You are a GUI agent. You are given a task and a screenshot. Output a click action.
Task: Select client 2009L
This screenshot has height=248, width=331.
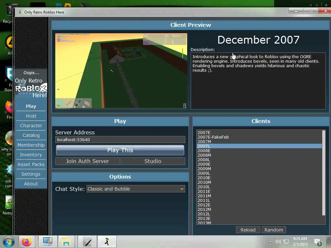click(259, 173)
